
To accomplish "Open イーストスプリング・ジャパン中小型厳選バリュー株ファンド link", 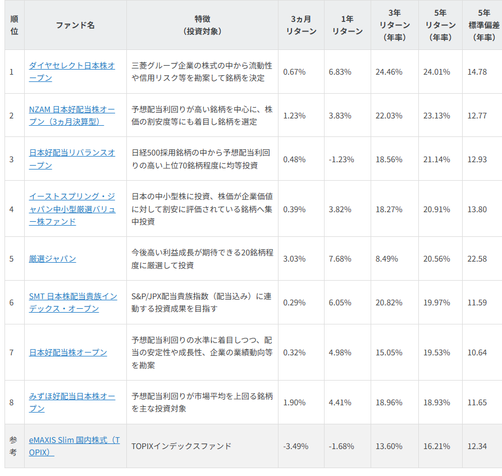I will pyautogui.click(x=72, y=209).
